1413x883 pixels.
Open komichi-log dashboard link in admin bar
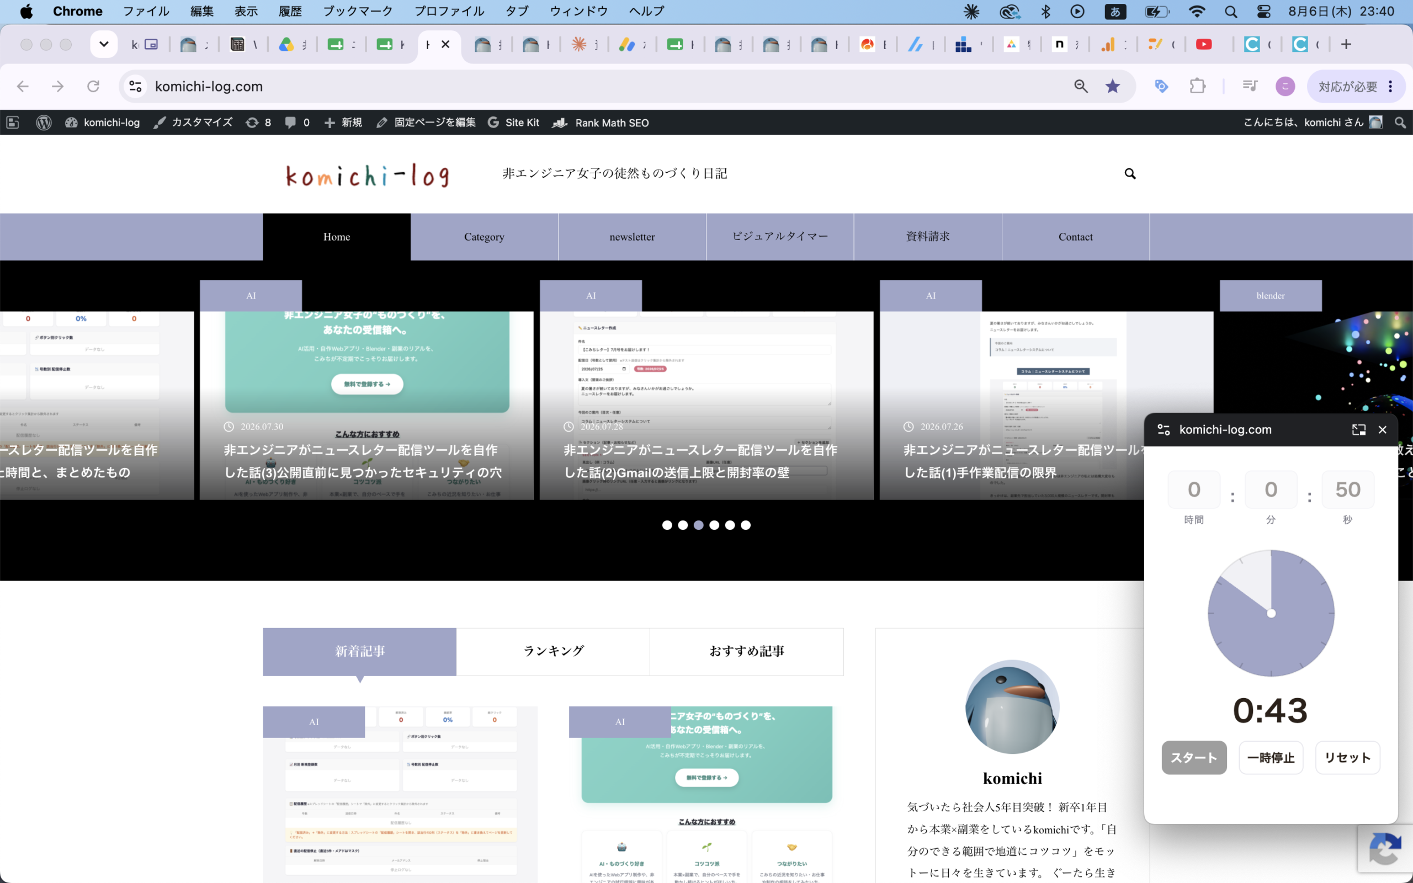[x=102, y=123]
